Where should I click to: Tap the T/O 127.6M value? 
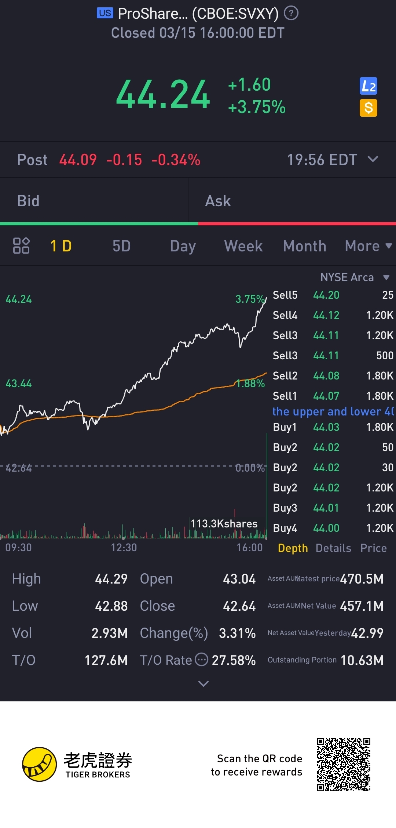click(x=106, y=660)
